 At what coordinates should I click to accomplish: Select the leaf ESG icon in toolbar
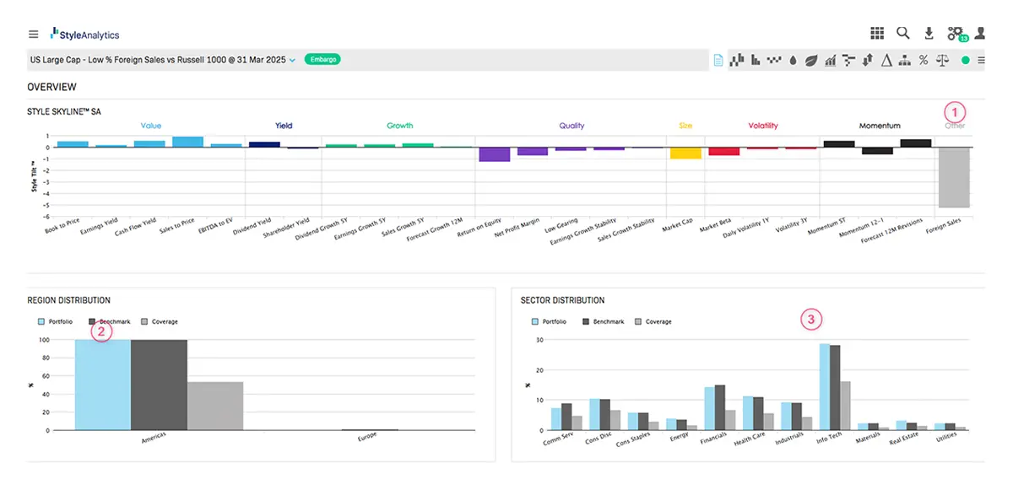pos(811,61)
